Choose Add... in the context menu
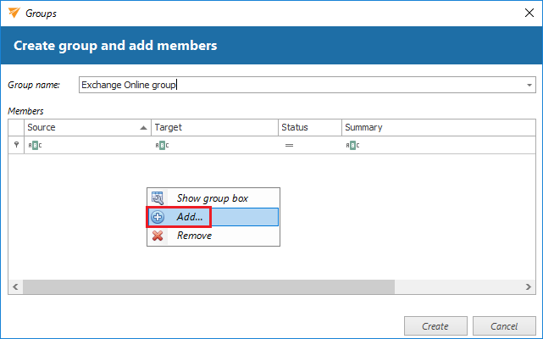 tap(191, 217)
